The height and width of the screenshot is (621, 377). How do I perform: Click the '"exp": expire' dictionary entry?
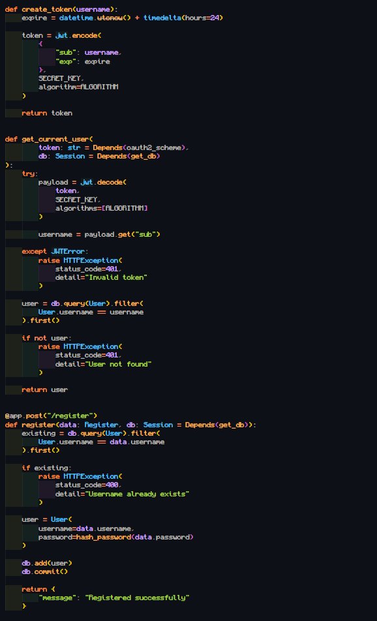82,61
